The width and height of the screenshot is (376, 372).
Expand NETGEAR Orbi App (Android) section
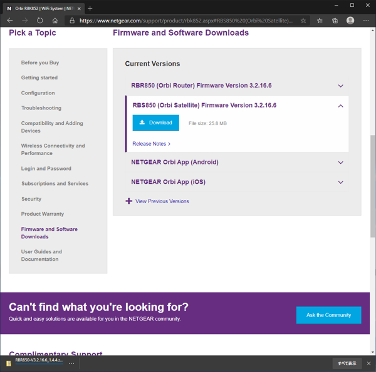[237, 163]
